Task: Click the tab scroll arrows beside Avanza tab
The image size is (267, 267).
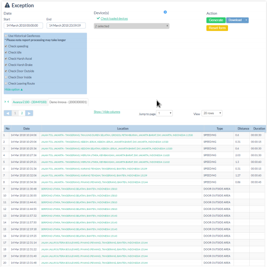Action: pos(7,102)
